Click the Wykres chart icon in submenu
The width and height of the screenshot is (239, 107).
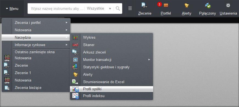point(75,37)
